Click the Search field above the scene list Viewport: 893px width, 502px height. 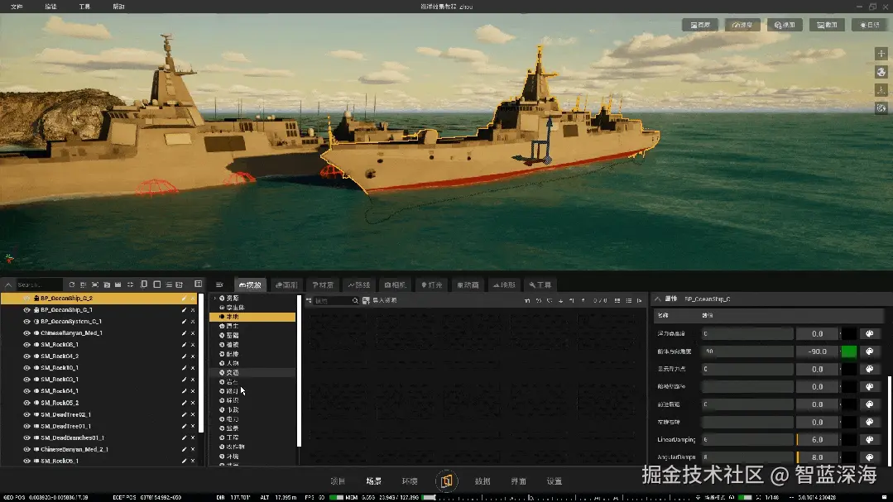click(39, 284)
